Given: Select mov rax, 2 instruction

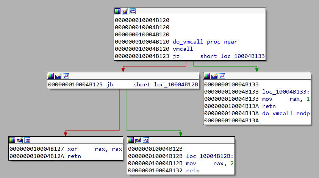Looking at the screenshot, I should tap(210, 163).
